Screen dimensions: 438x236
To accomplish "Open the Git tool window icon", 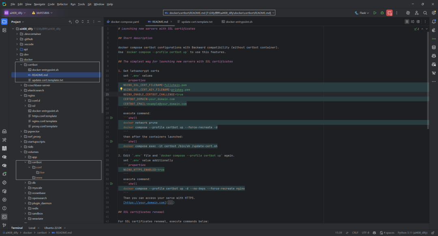I will click(4, 225).
